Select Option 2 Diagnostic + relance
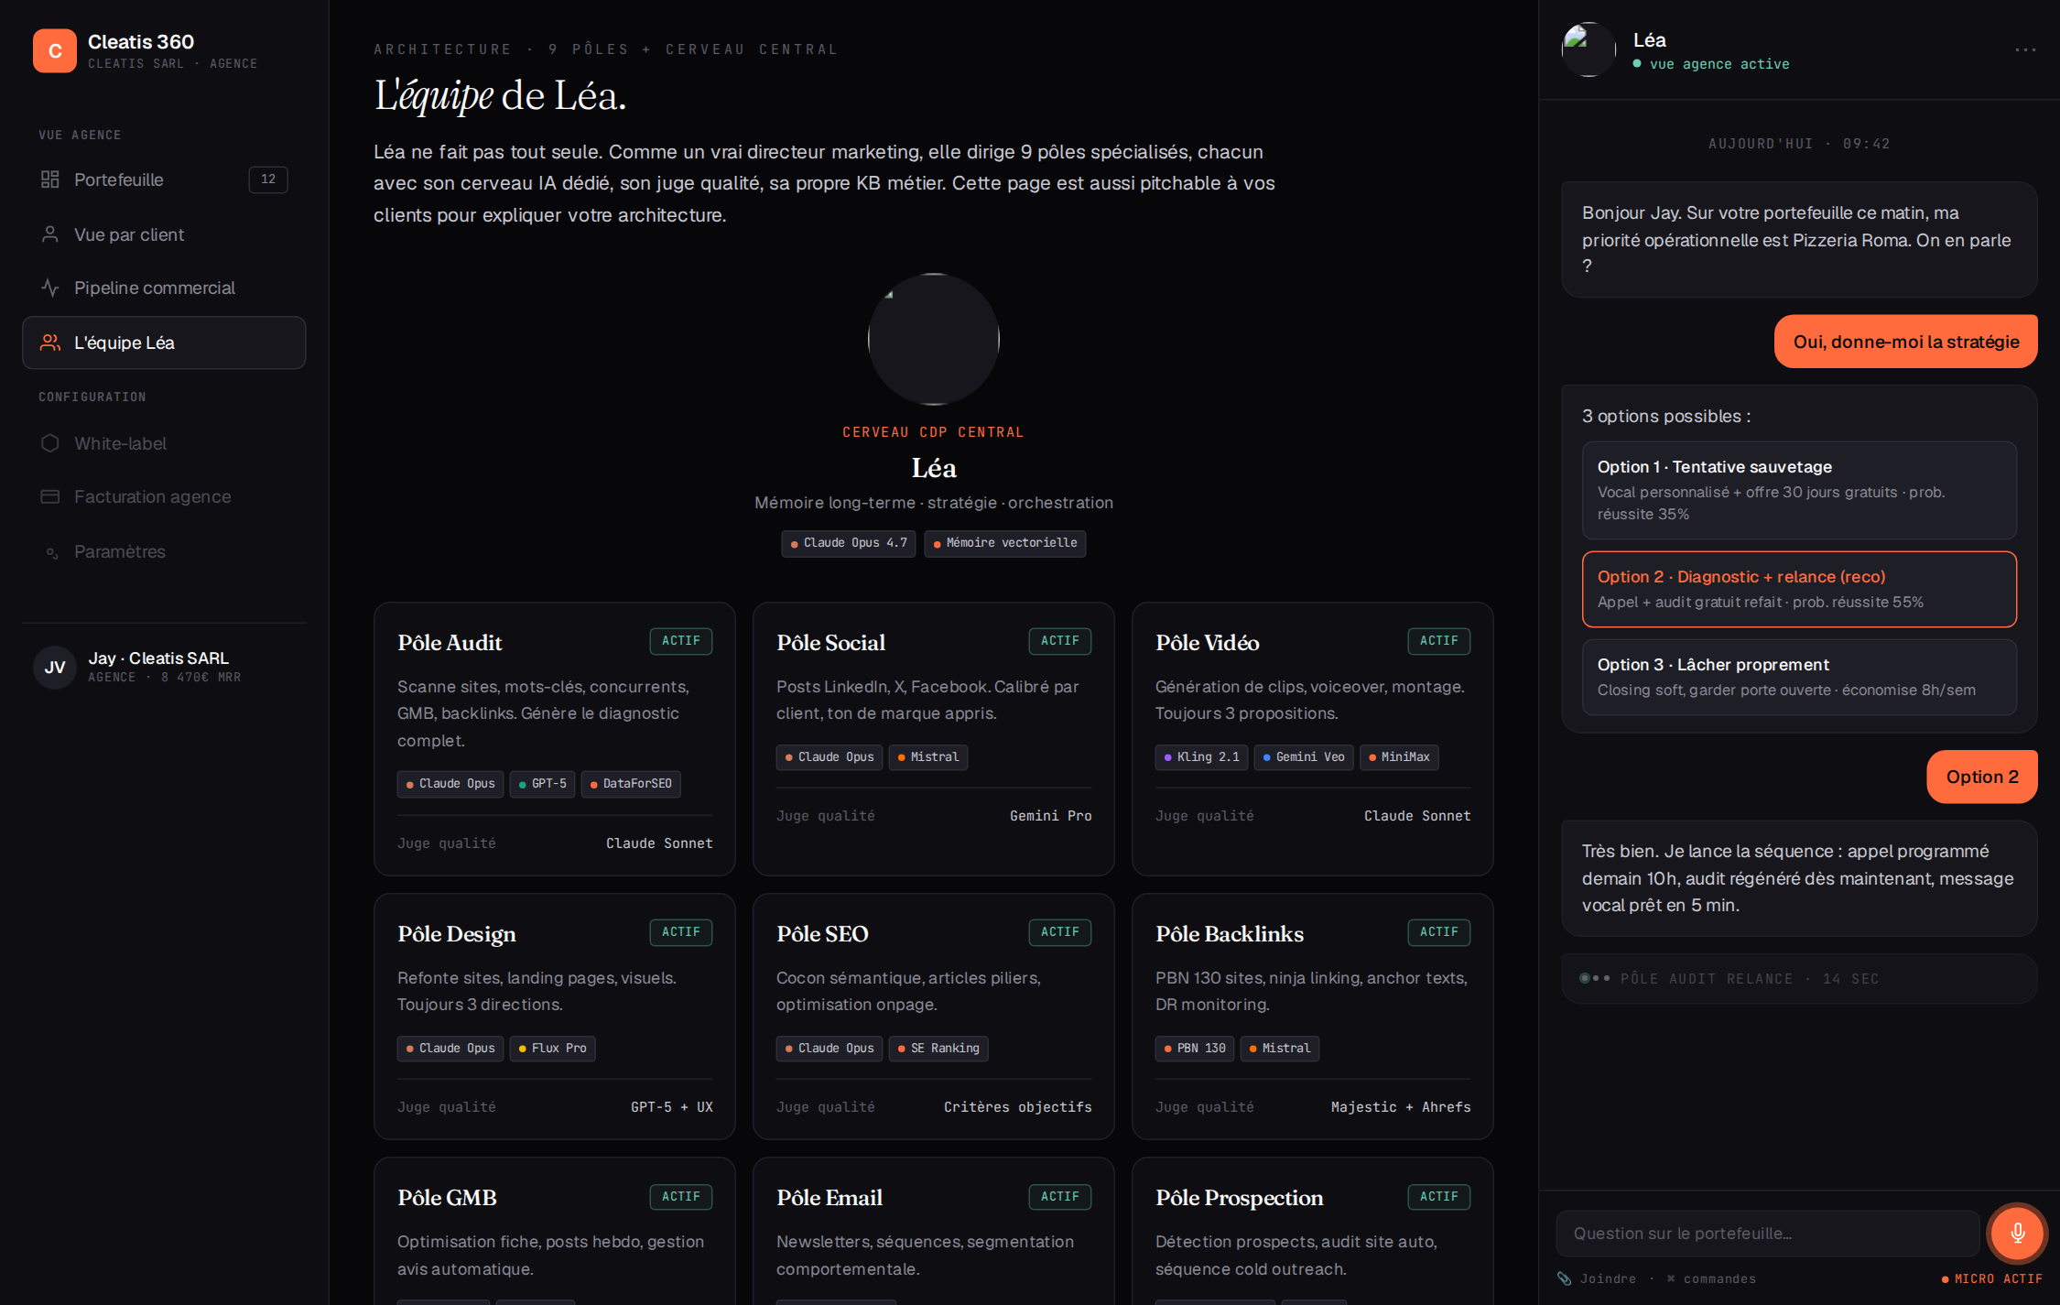Viewport: 2060px width, 1305px height. tap(1799, 589)
